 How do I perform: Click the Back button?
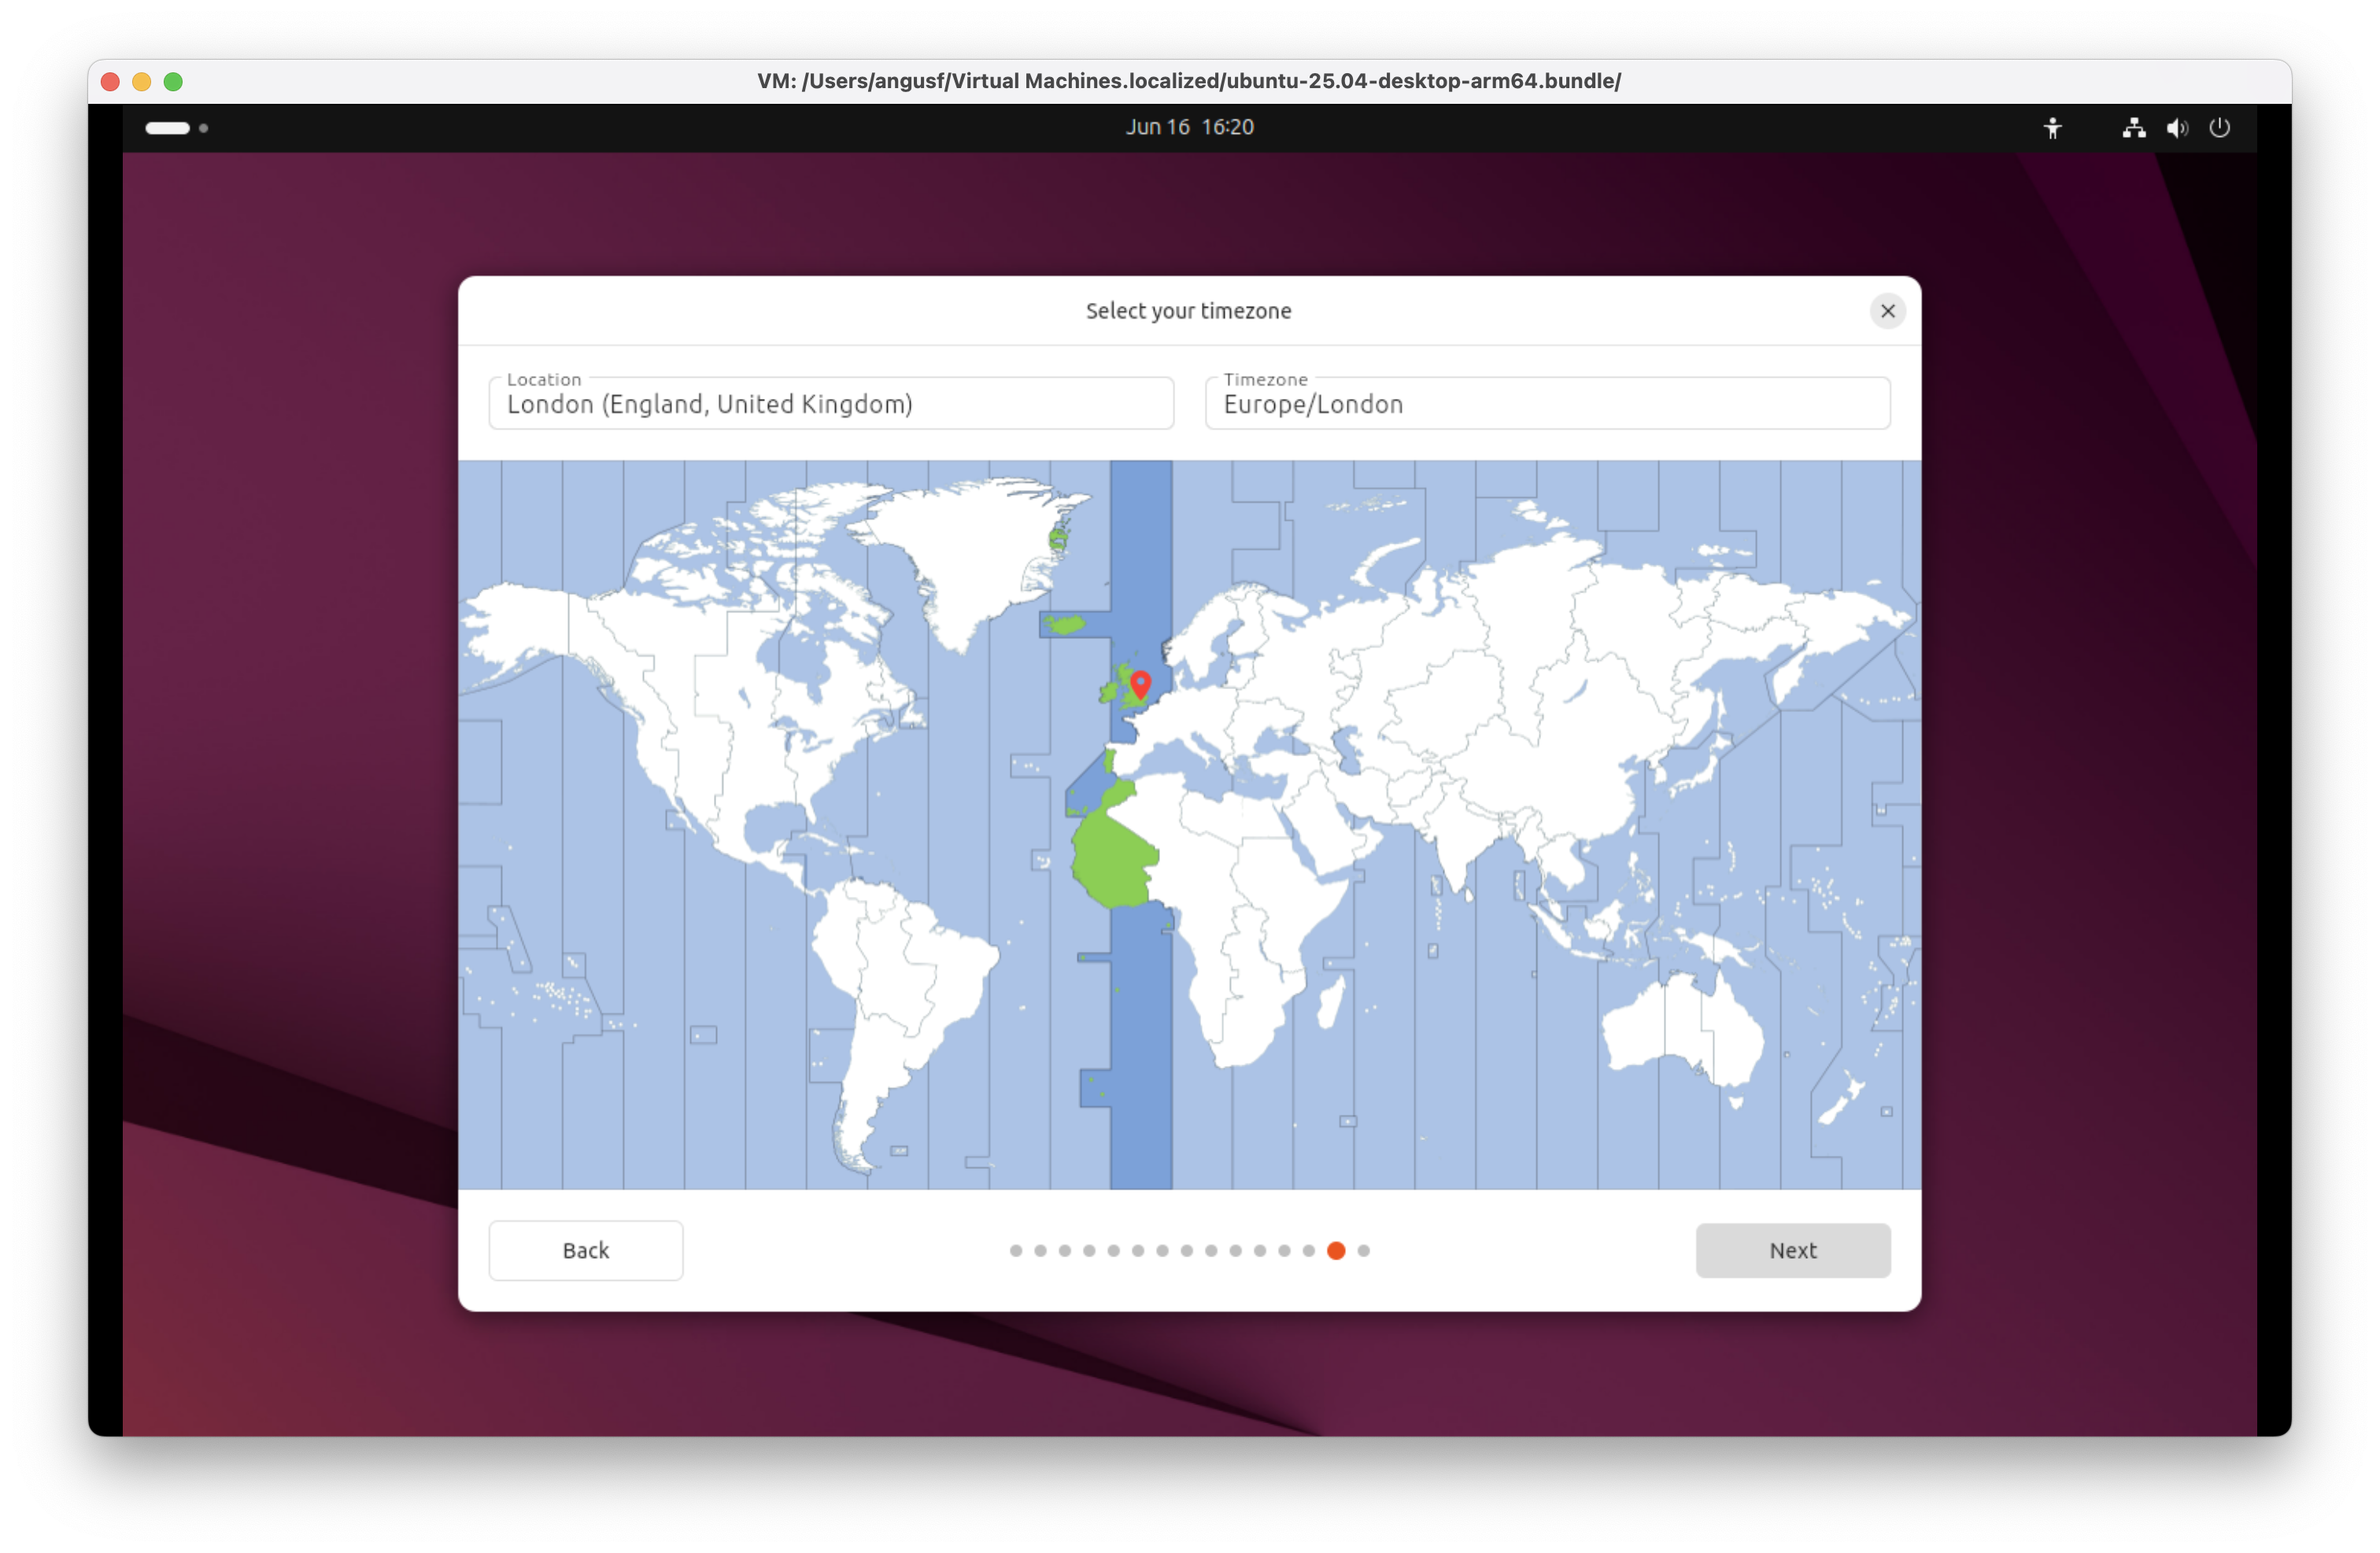point(585,1250)
